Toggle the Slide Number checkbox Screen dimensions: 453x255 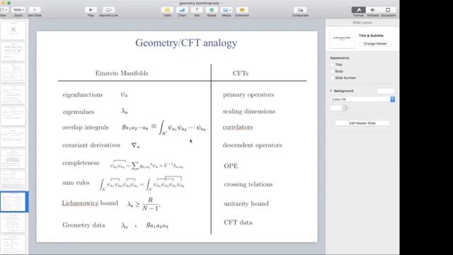click(332, 78)
